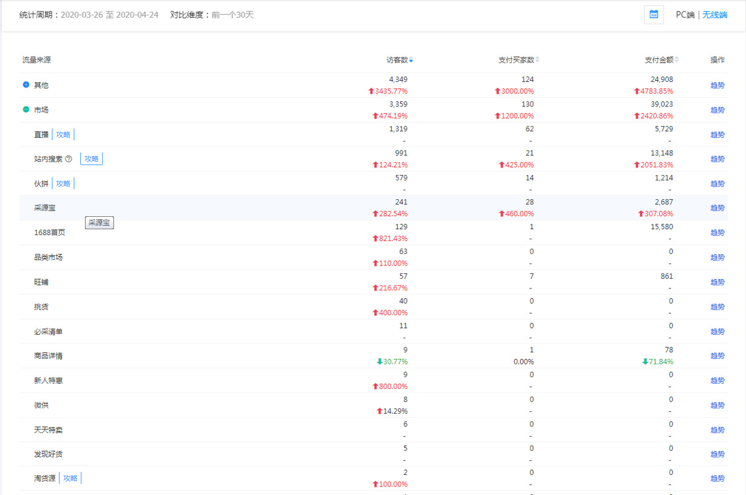View 趋势 for 挑货 row
This screenshot has width=746, height=495.
[717, 307]
